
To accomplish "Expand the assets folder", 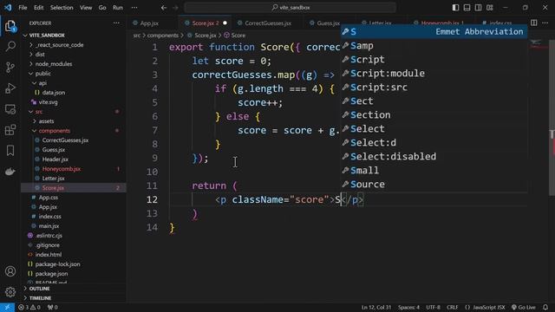I will 46,121.
